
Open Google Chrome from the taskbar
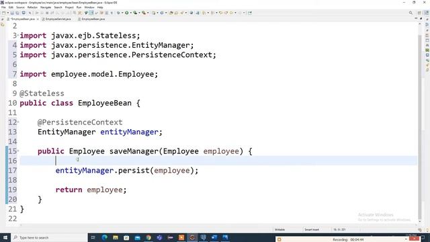click(x=148, y=237)
